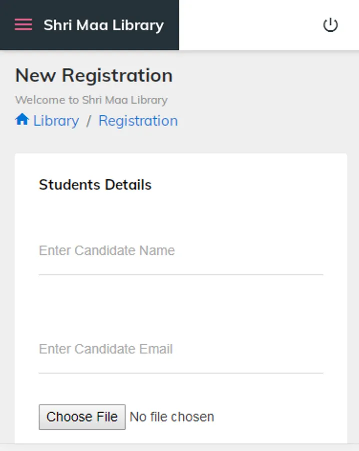Open the hamburger sidebar menu
Screen dimensions: 359x451
click(23, 25)
